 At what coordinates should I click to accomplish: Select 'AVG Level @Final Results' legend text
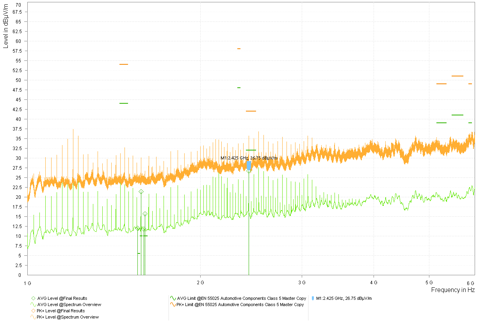(x=62, y=298)
